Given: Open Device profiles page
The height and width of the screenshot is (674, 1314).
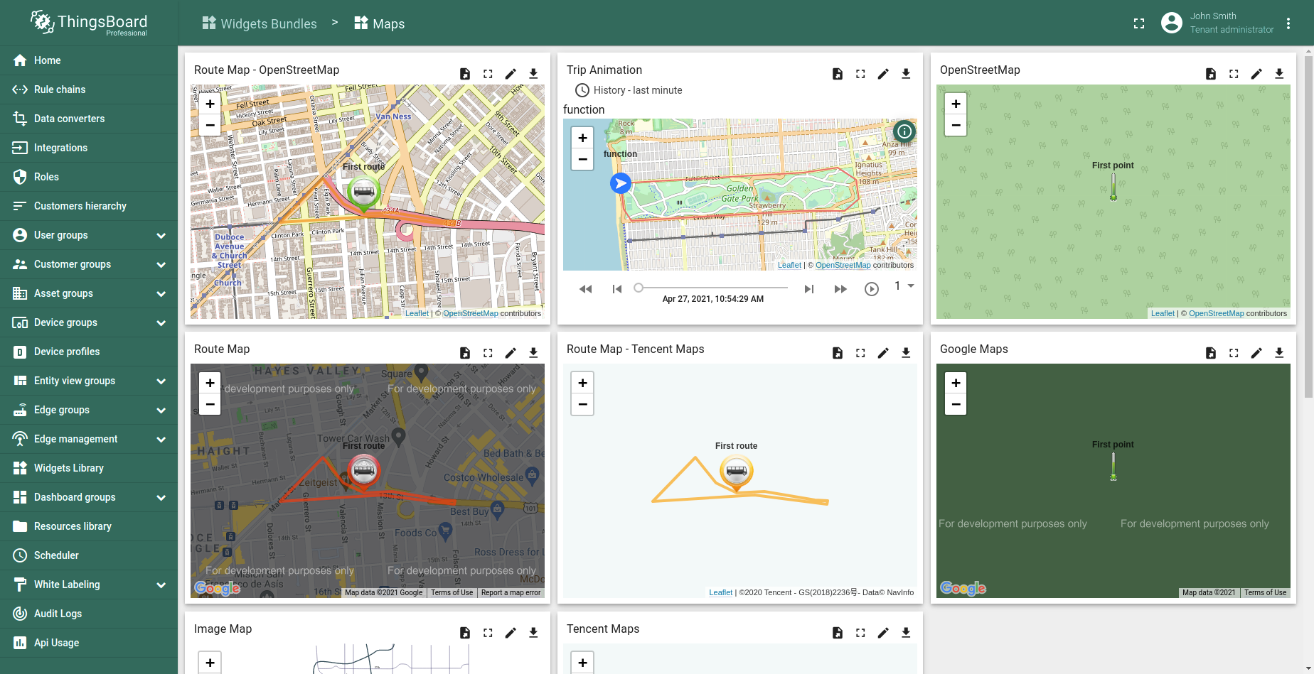Looking at the screenshot, I should pos(89,352).
